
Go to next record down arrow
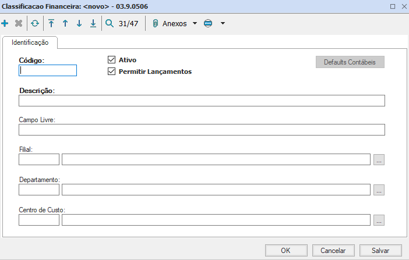point(79,24)
